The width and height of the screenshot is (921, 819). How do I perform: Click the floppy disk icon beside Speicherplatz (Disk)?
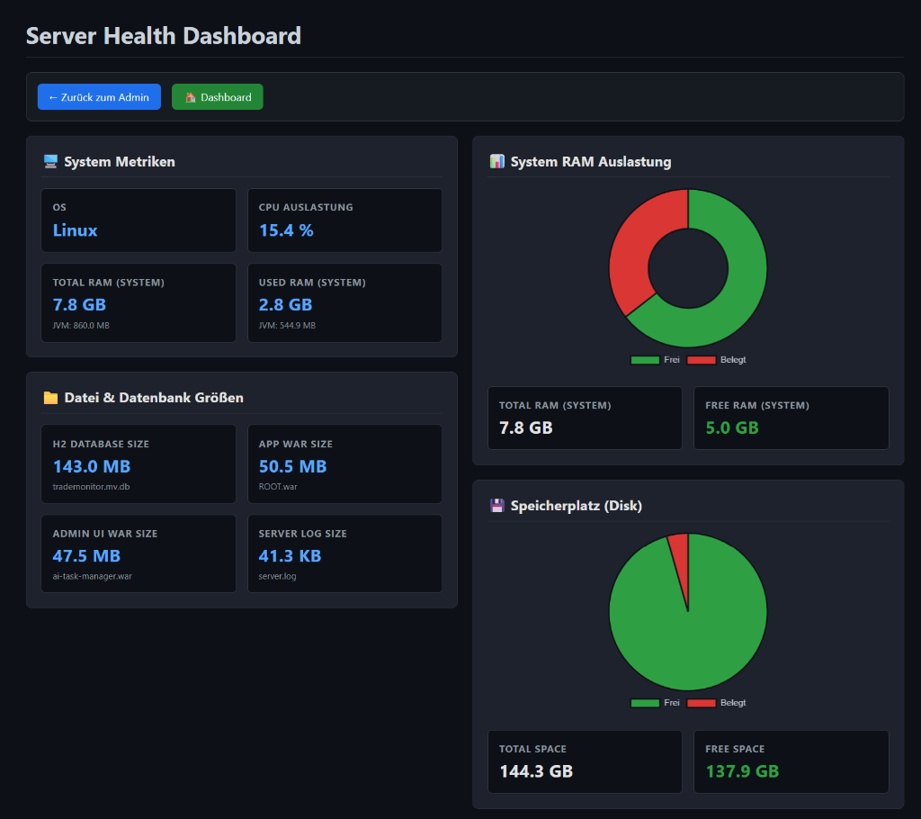coord(496,506)
